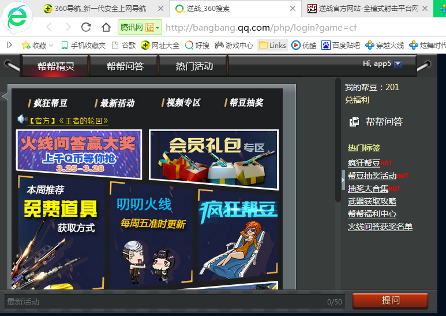
Task: Click the speaker announcement icon
Action: tap(22, 119)
